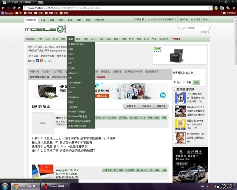Click the HTC J ad thumbnail
The width and height of the screenshot is (237, 190).
click(x=180, y=98)
